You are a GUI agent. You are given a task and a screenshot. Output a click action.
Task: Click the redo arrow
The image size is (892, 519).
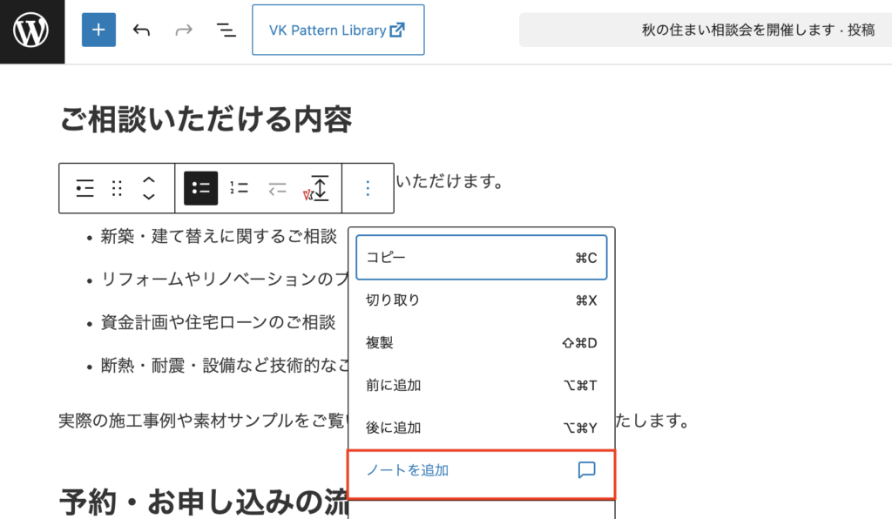pyautogui.click(x=184, y=30)
